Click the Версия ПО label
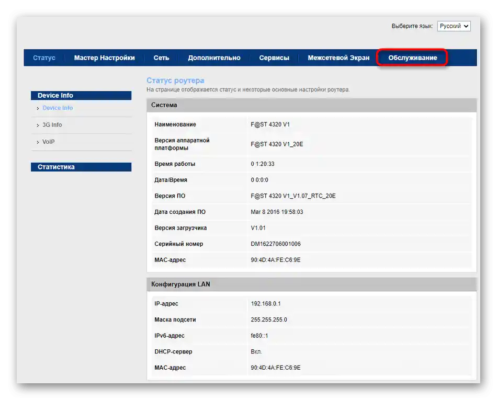The width and height of the screenshot is (497, 400). click(170, 196)
